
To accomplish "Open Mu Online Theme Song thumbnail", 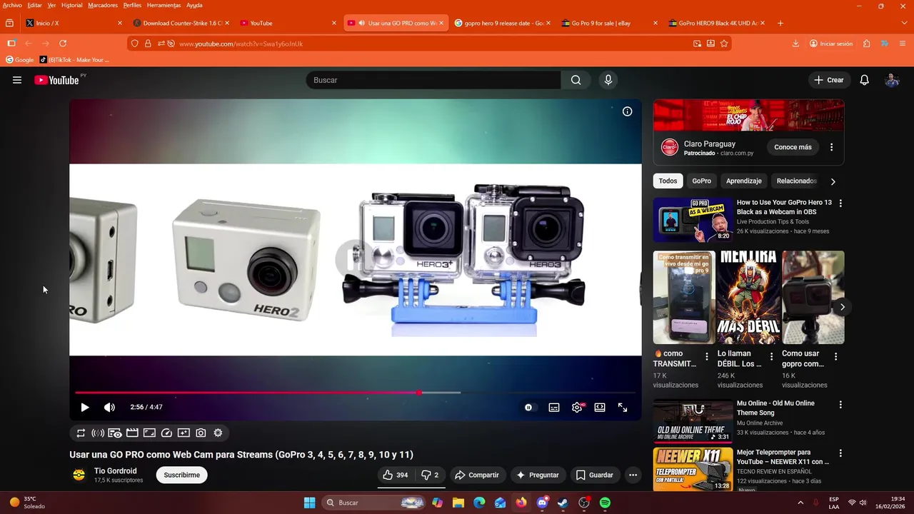I will tap(693, 421).
